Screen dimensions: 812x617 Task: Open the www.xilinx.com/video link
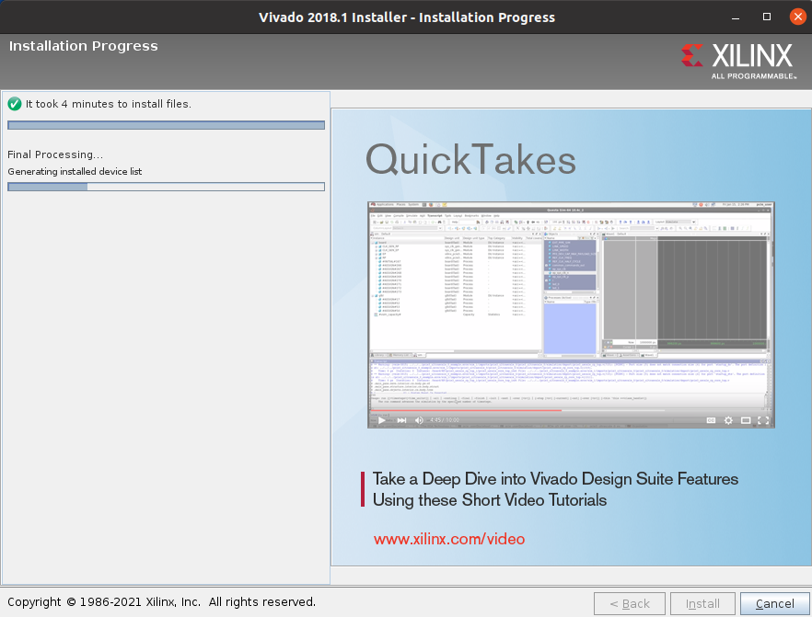coord(449,539)
